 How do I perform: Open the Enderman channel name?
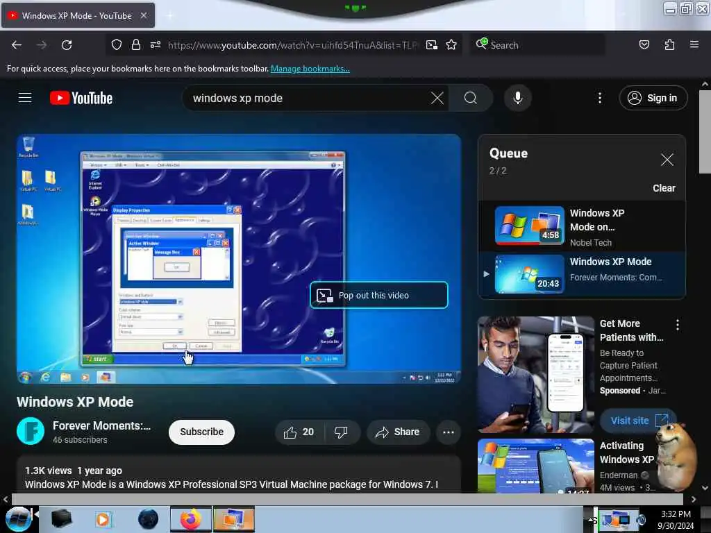(x=619, y=475)
